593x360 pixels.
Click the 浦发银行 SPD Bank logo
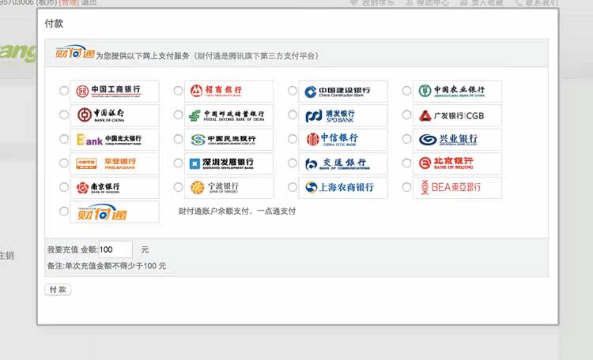click(343, 115)
